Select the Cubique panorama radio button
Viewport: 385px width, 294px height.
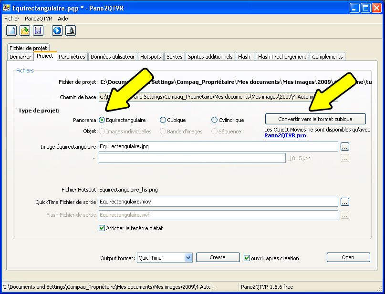pos(163,121)
